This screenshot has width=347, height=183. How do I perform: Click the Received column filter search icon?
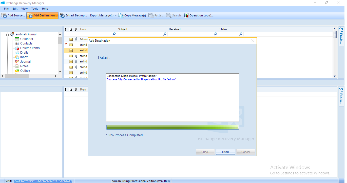click(215, 34)
